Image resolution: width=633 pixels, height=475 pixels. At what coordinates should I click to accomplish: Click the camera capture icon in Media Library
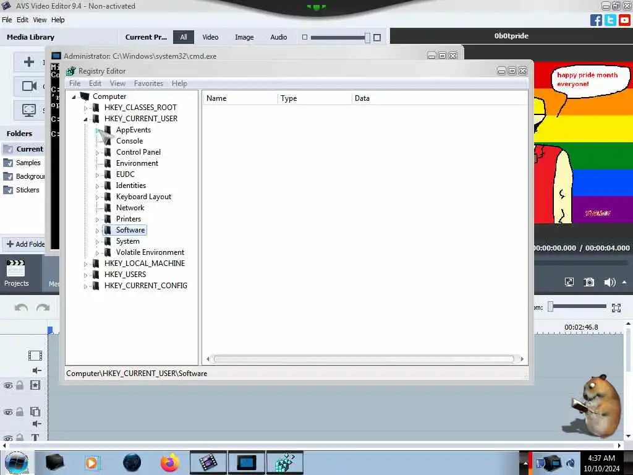click(29, 85)
